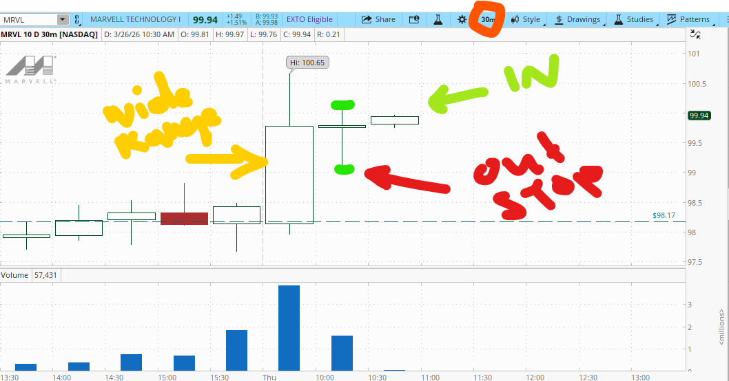
Task: Click the flask icon beside Share
Action: [x=438, y=19]
